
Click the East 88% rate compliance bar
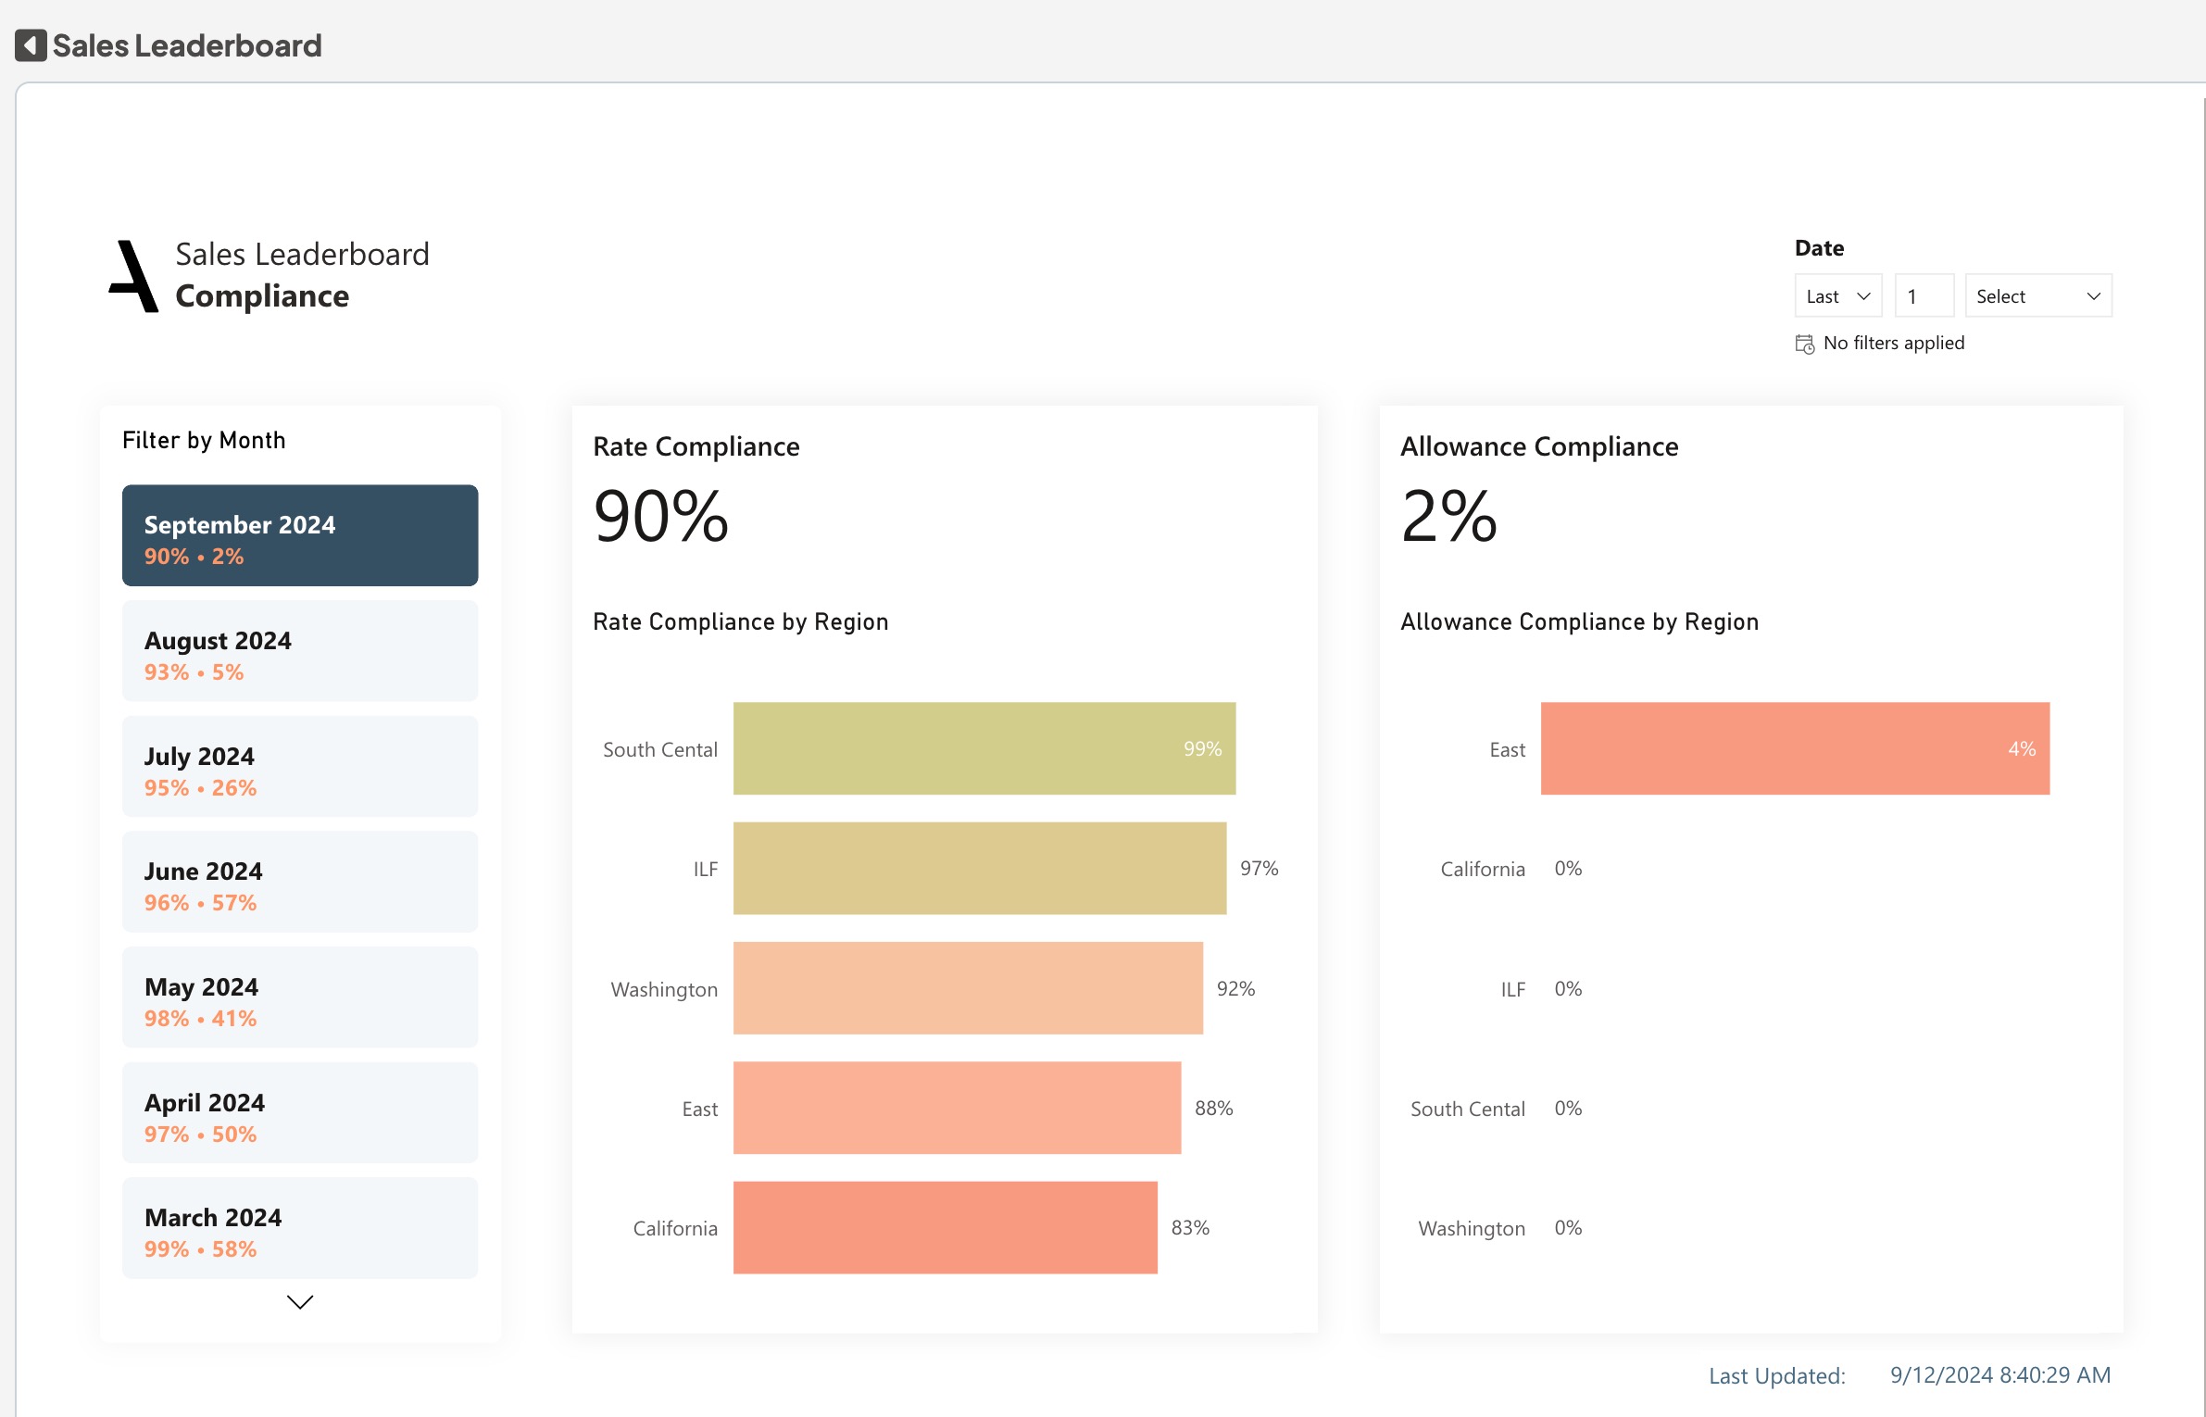click(x=957, y=1109)
